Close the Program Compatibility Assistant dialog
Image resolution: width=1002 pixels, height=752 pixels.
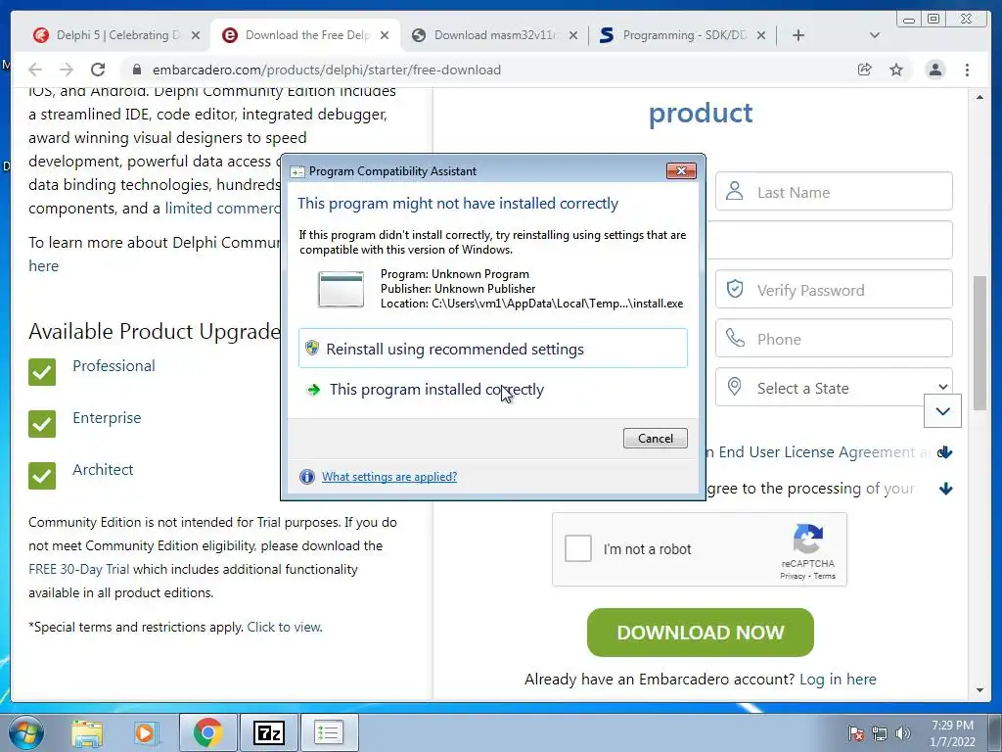(x=681, y=170)
